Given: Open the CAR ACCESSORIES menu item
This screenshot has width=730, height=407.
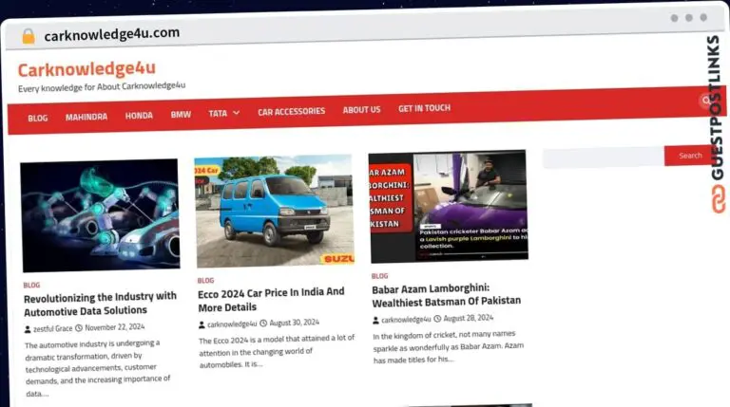Looking at the screenshot, I should coord(292,112).
